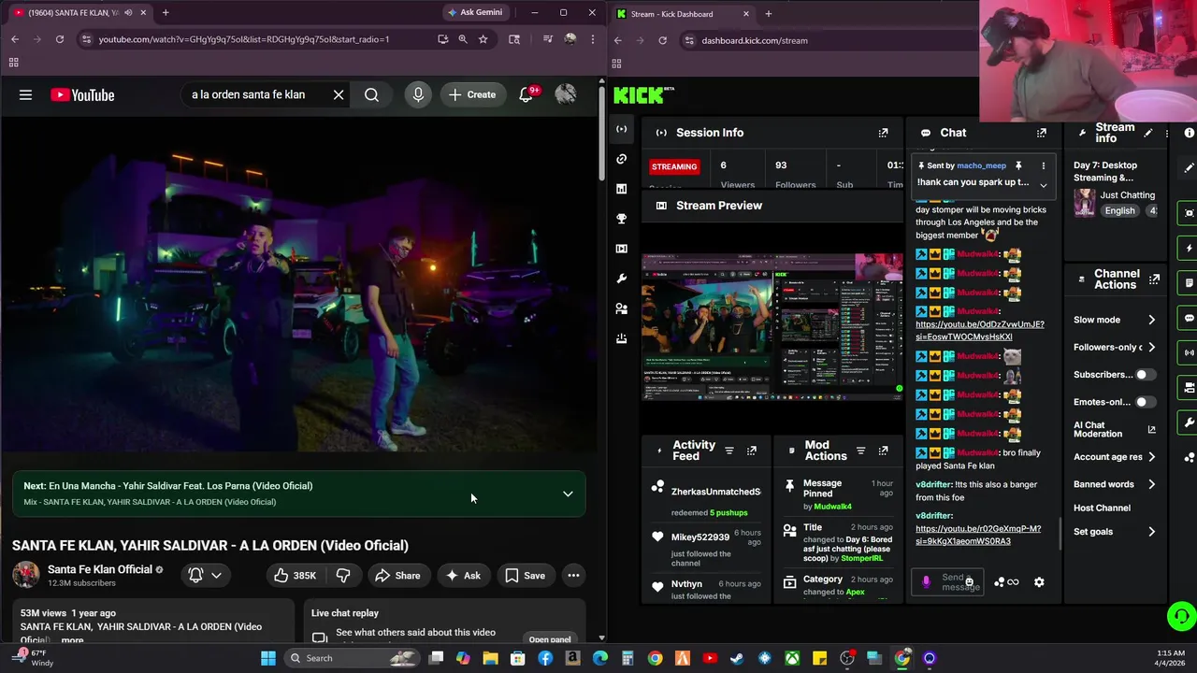Go to the YouTube home logo
This screenshot has width=1197, height=673.
click(x=82, y=94)
